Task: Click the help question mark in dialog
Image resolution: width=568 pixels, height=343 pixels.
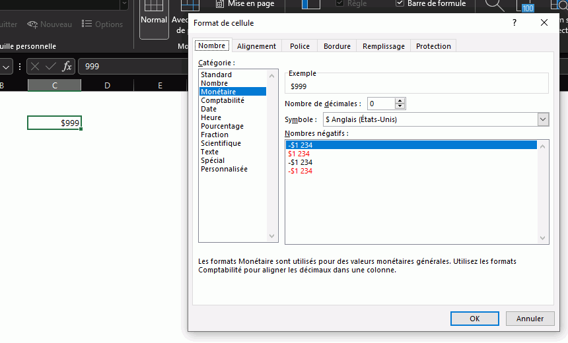Action: pos(515,22)
